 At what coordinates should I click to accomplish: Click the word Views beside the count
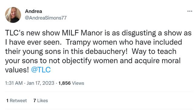coord(78,83)
